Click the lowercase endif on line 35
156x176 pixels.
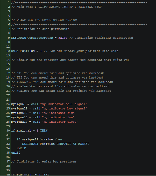point(16,153)
